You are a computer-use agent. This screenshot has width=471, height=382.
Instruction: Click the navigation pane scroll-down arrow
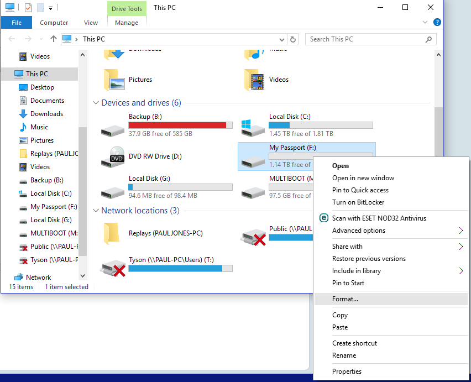point(83,275)
